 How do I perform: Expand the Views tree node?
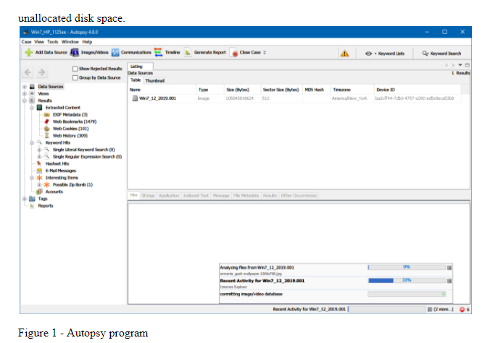coord(25,93)
